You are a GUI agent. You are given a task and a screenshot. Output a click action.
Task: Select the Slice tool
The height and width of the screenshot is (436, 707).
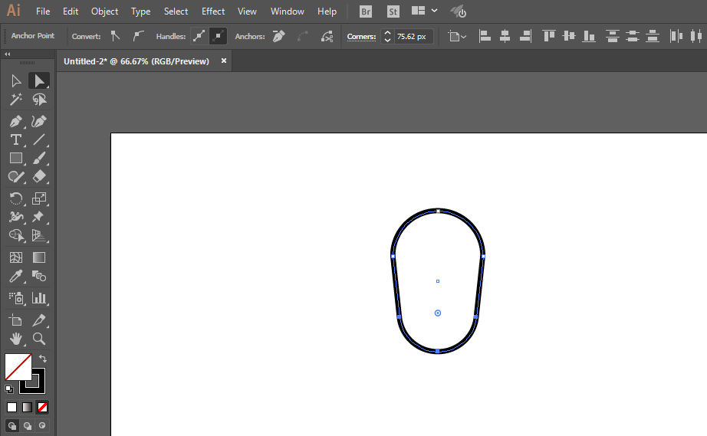(39, 320)
